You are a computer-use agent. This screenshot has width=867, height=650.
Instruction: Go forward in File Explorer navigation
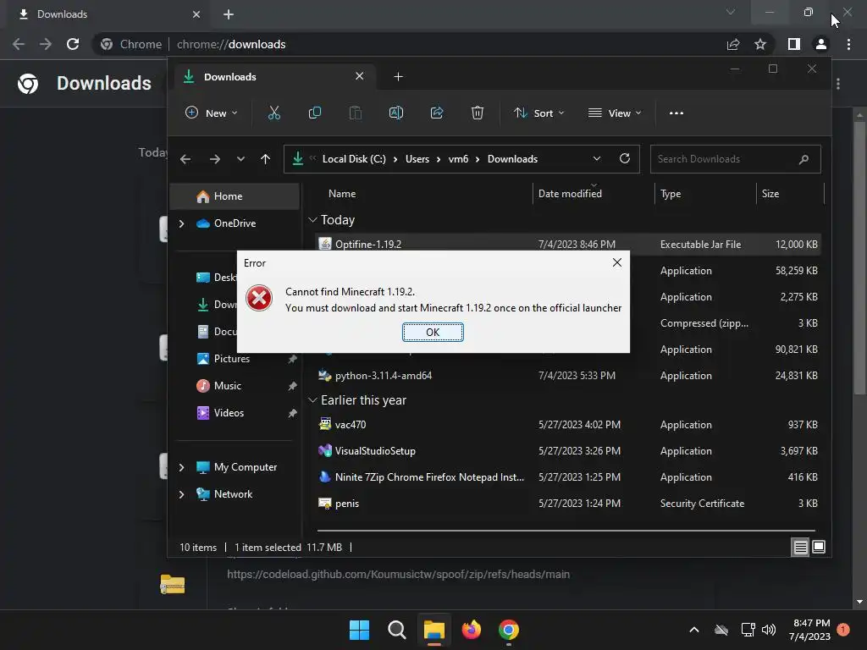click(x=215, y=159)
